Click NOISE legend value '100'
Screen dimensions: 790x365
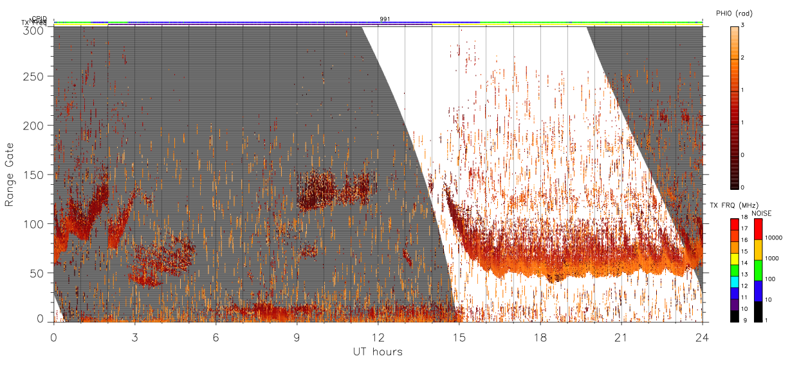click(x=771, y=280)
